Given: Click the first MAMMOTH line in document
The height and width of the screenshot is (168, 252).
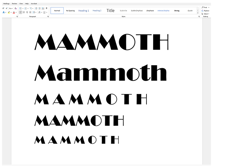Looking at the screenshot, I should (101, 42).
